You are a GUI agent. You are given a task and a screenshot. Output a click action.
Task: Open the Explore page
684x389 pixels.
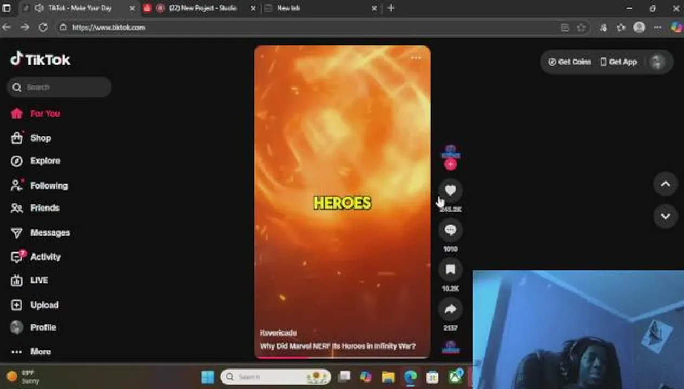35,161
